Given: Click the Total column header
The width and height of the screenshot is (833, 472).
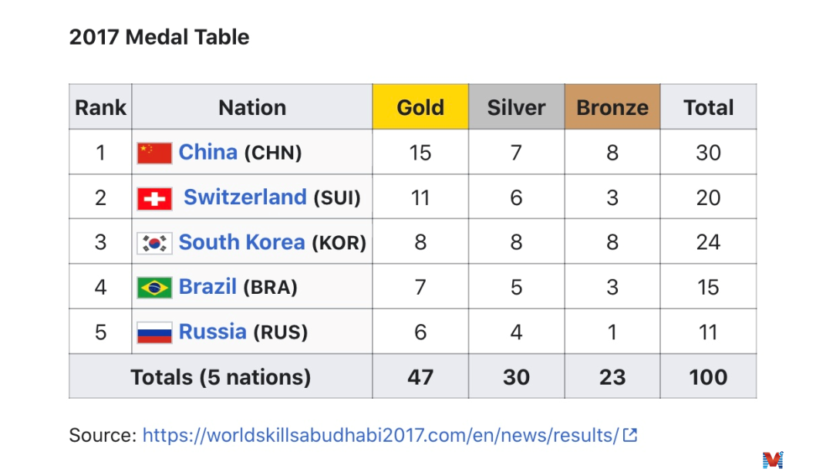Looking at the screenshot, I should pos(708,107).
